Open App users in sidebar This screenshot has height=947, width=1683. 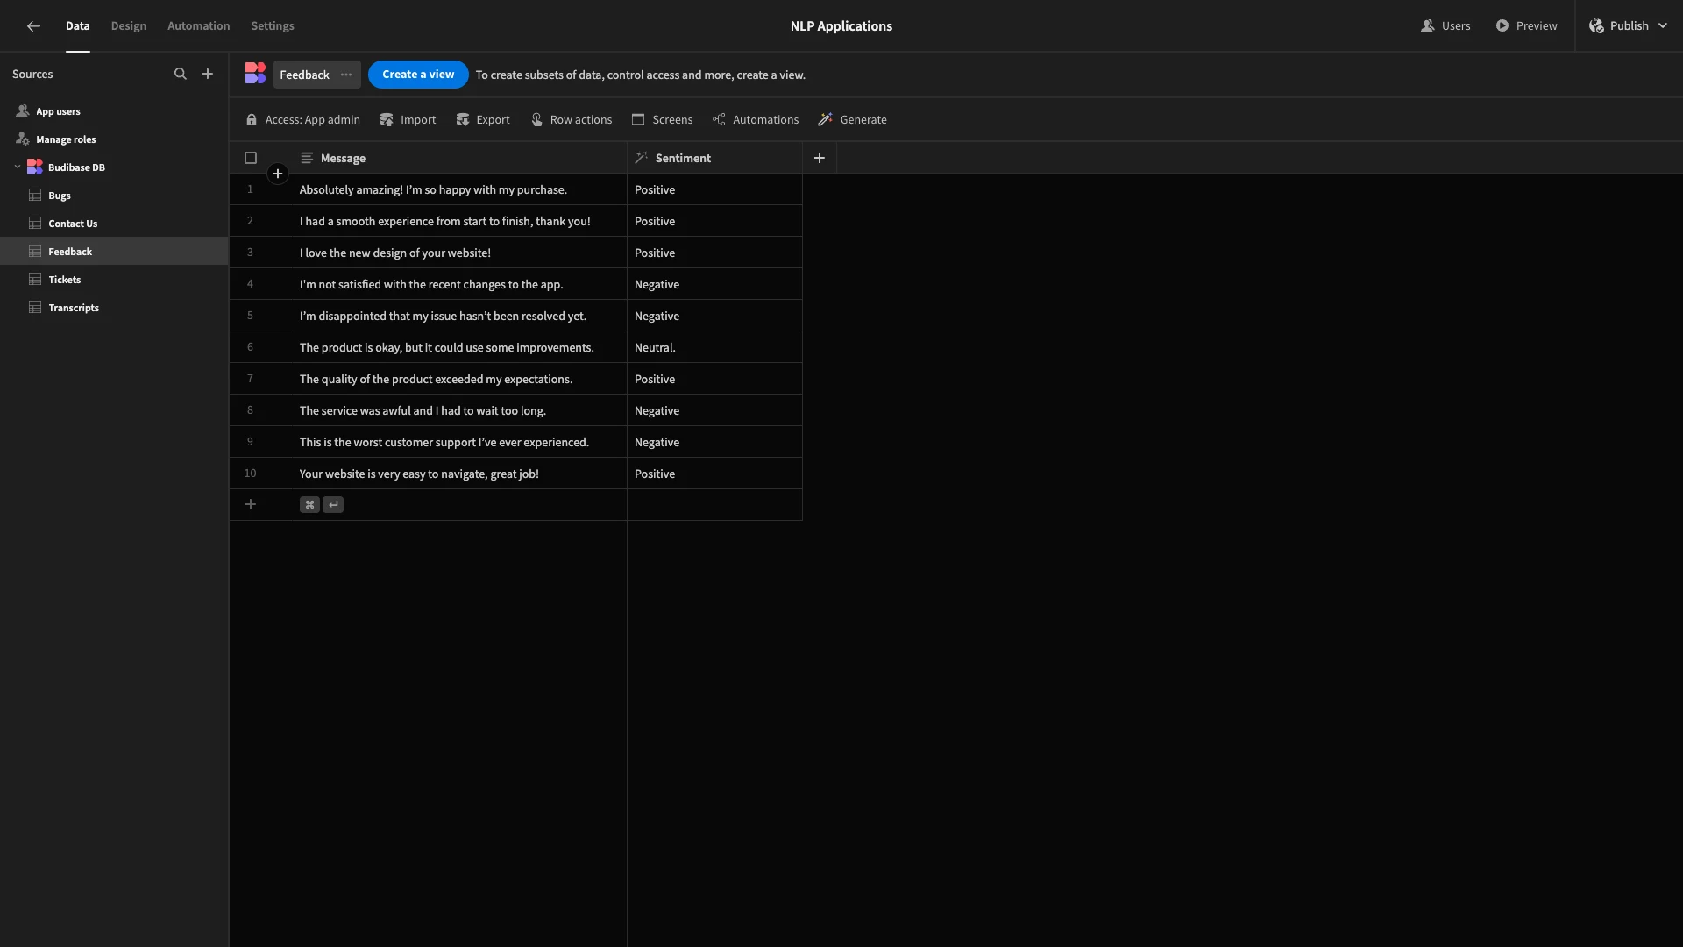[58, 111]
